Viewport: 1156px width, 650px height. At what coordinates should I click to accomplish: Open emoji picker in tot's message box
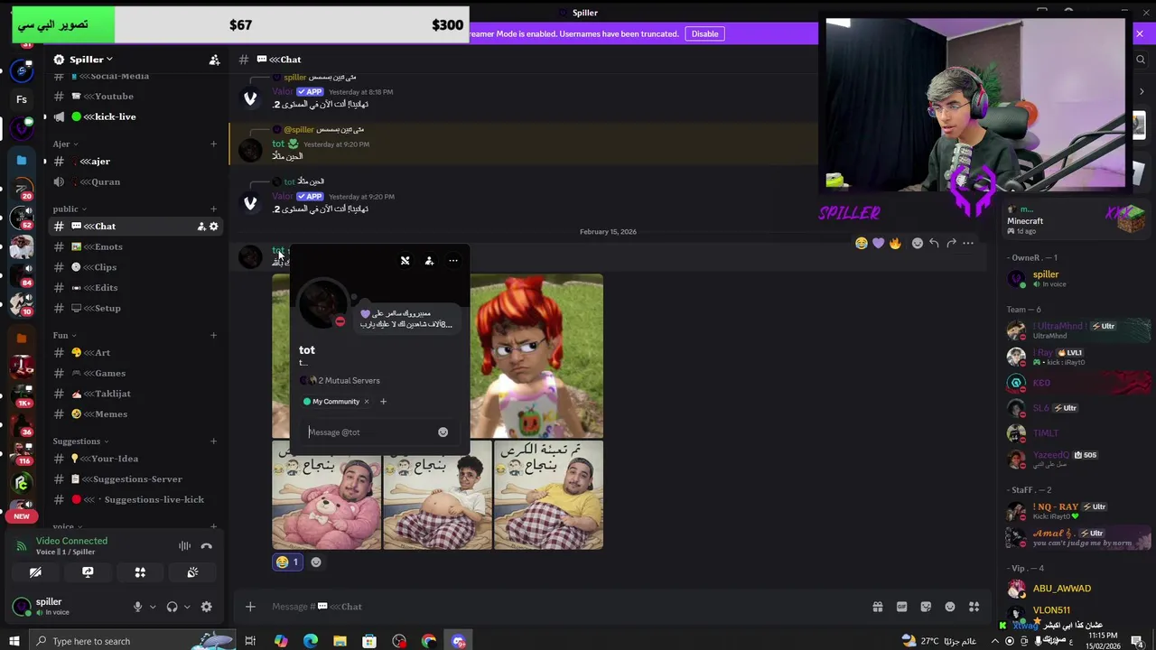(443, 432)
